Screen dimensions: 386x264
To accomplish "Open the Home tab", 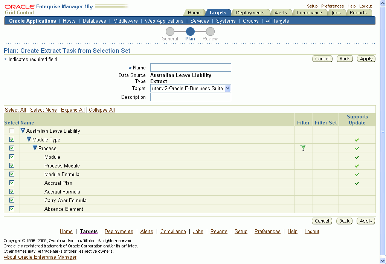I will 194,12.
